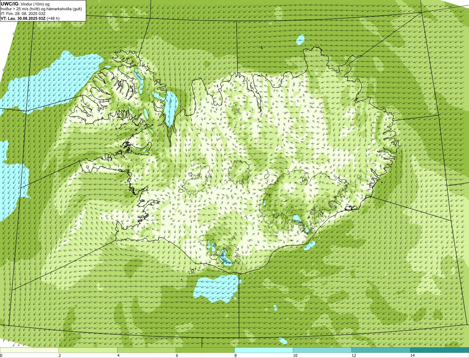Click the 4–6 m/s green legend swatch
This screenshot has width=469, height=358.
coord(147,350)
